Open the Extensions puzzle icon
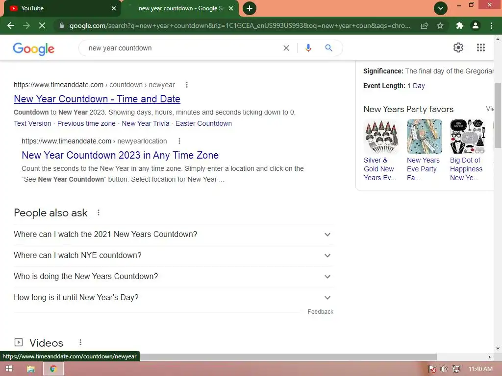This screenshot has width=502, height=376. click(460, 25)
